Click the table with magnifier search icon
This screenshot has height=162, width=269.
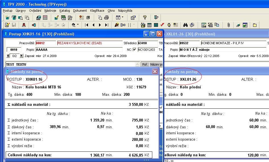[x=27, y=18]
